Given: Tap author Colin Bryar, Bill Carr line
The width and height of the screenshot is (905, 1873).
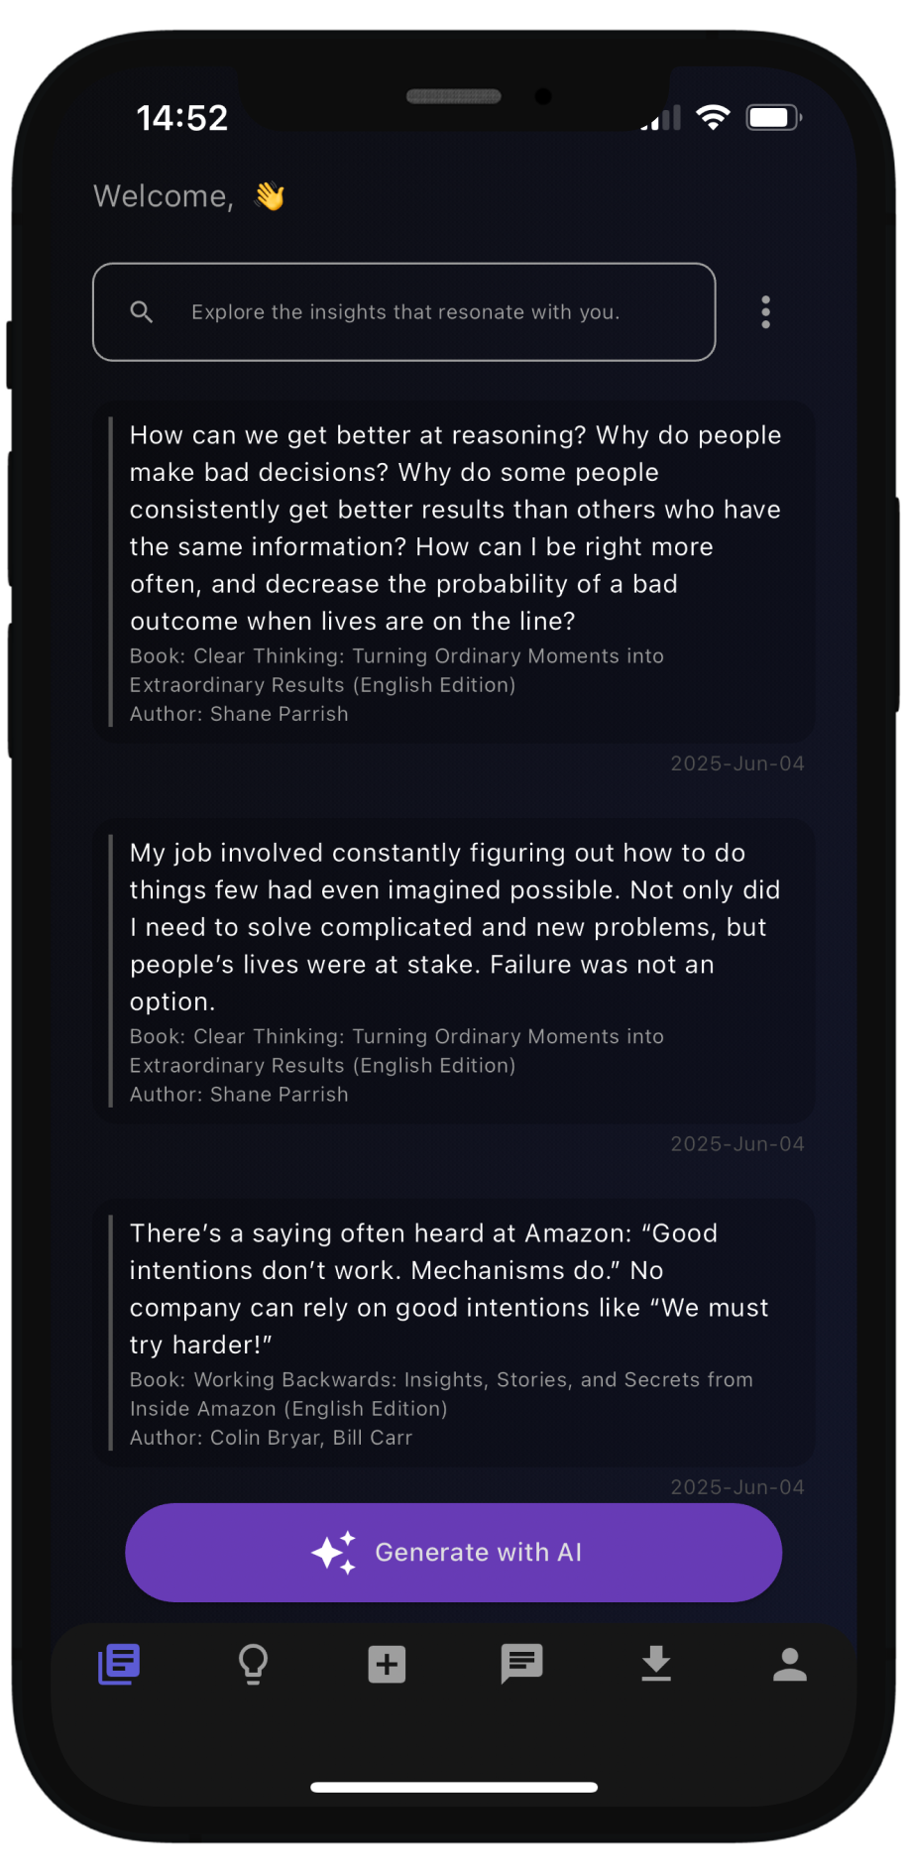Looking at the screenshot, I should click(271, 1438).
